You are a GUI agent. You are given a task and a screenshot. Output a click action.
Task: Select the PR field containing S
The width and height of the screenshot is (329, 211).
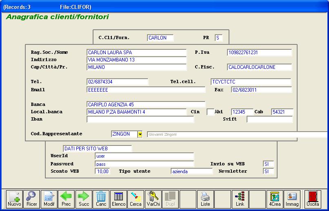tap(219, 38)
